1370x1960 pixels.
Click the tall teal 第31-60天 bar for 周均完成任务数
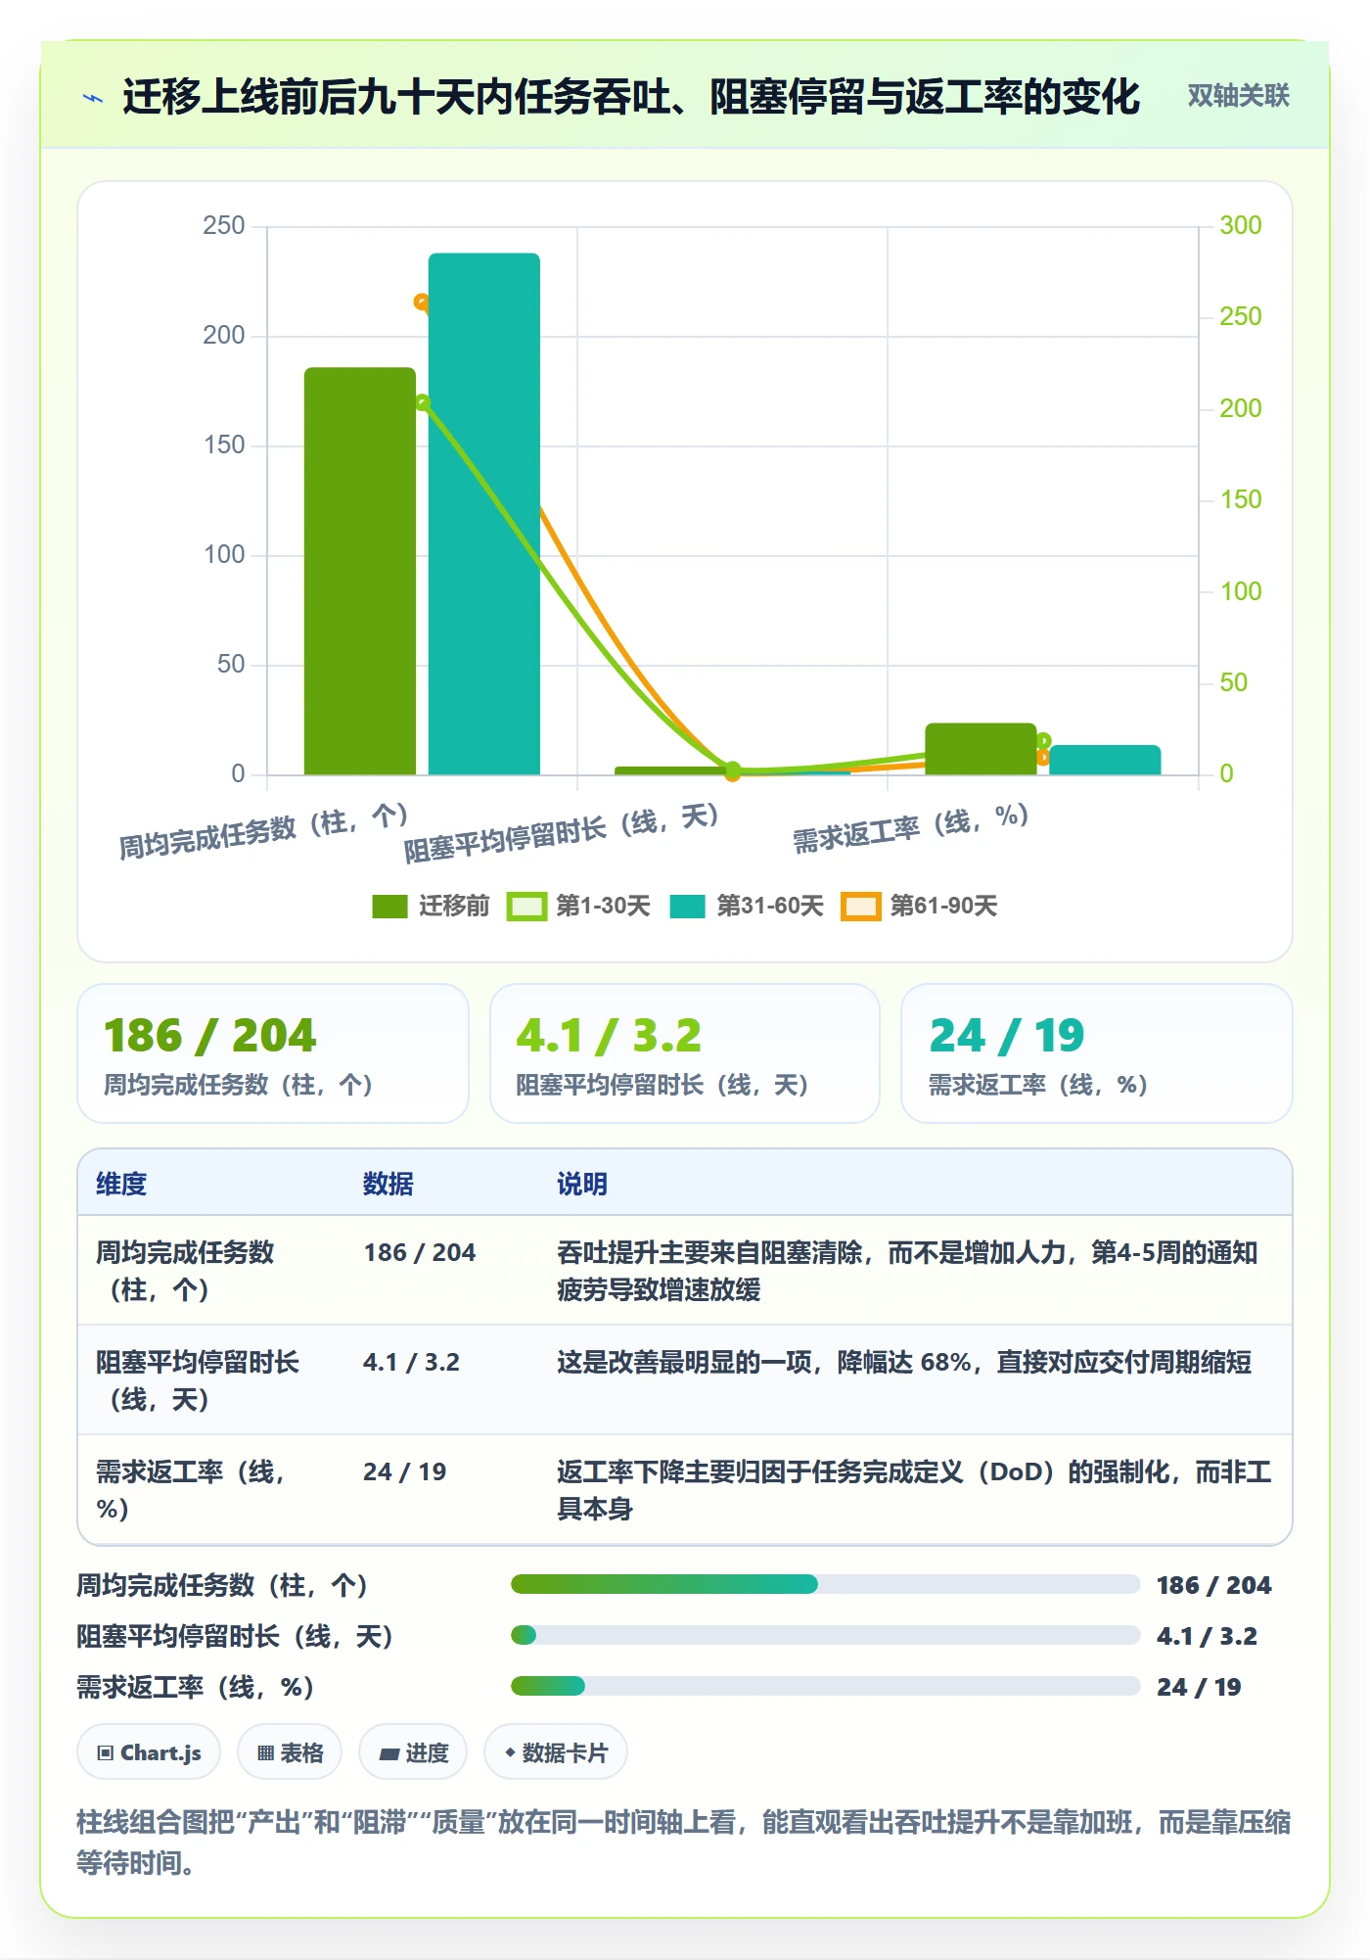(x=484, y=514)
